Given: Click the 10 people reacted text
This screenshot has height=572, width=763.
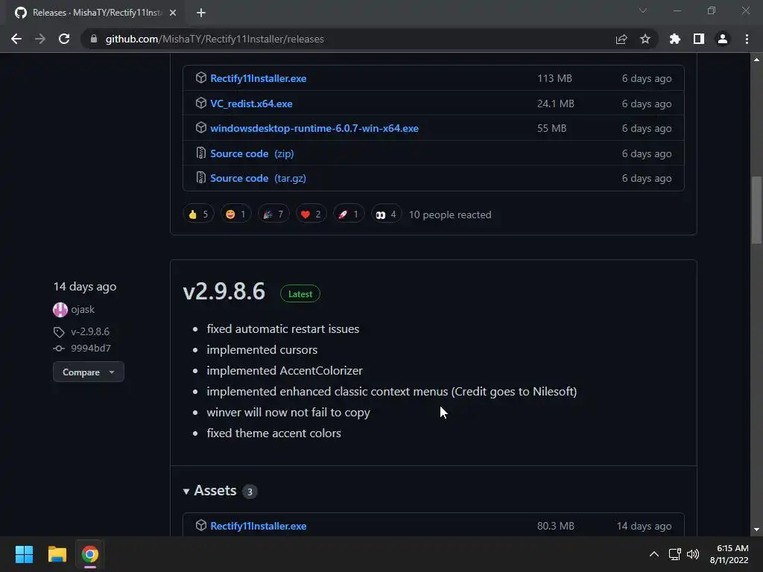Looking at the screenshot, I should click(450, 214).
